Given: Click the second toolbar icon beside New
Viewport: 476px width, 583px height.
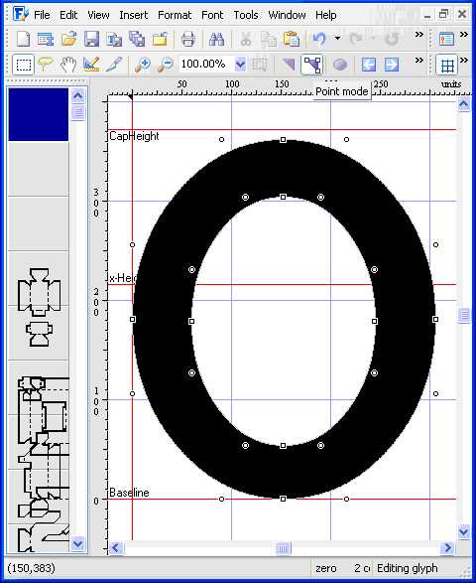Looking at the screenshot, I should 46,39.
